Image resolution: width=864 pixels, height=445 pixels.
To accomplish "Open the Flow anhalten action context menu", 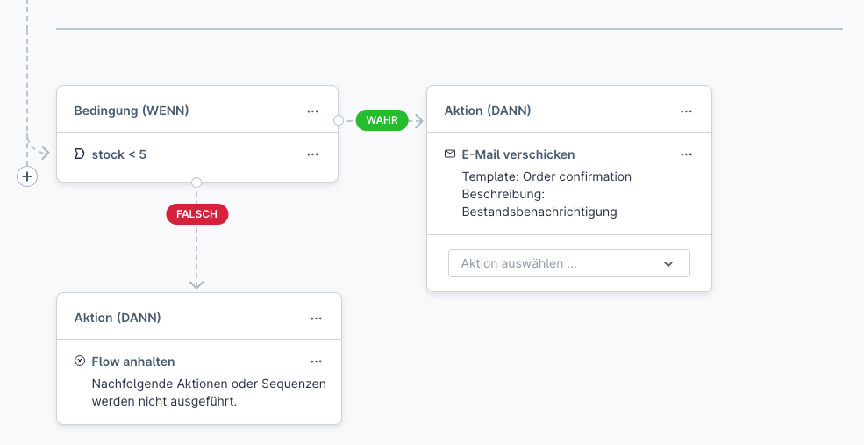I will (x=317, y=362).
